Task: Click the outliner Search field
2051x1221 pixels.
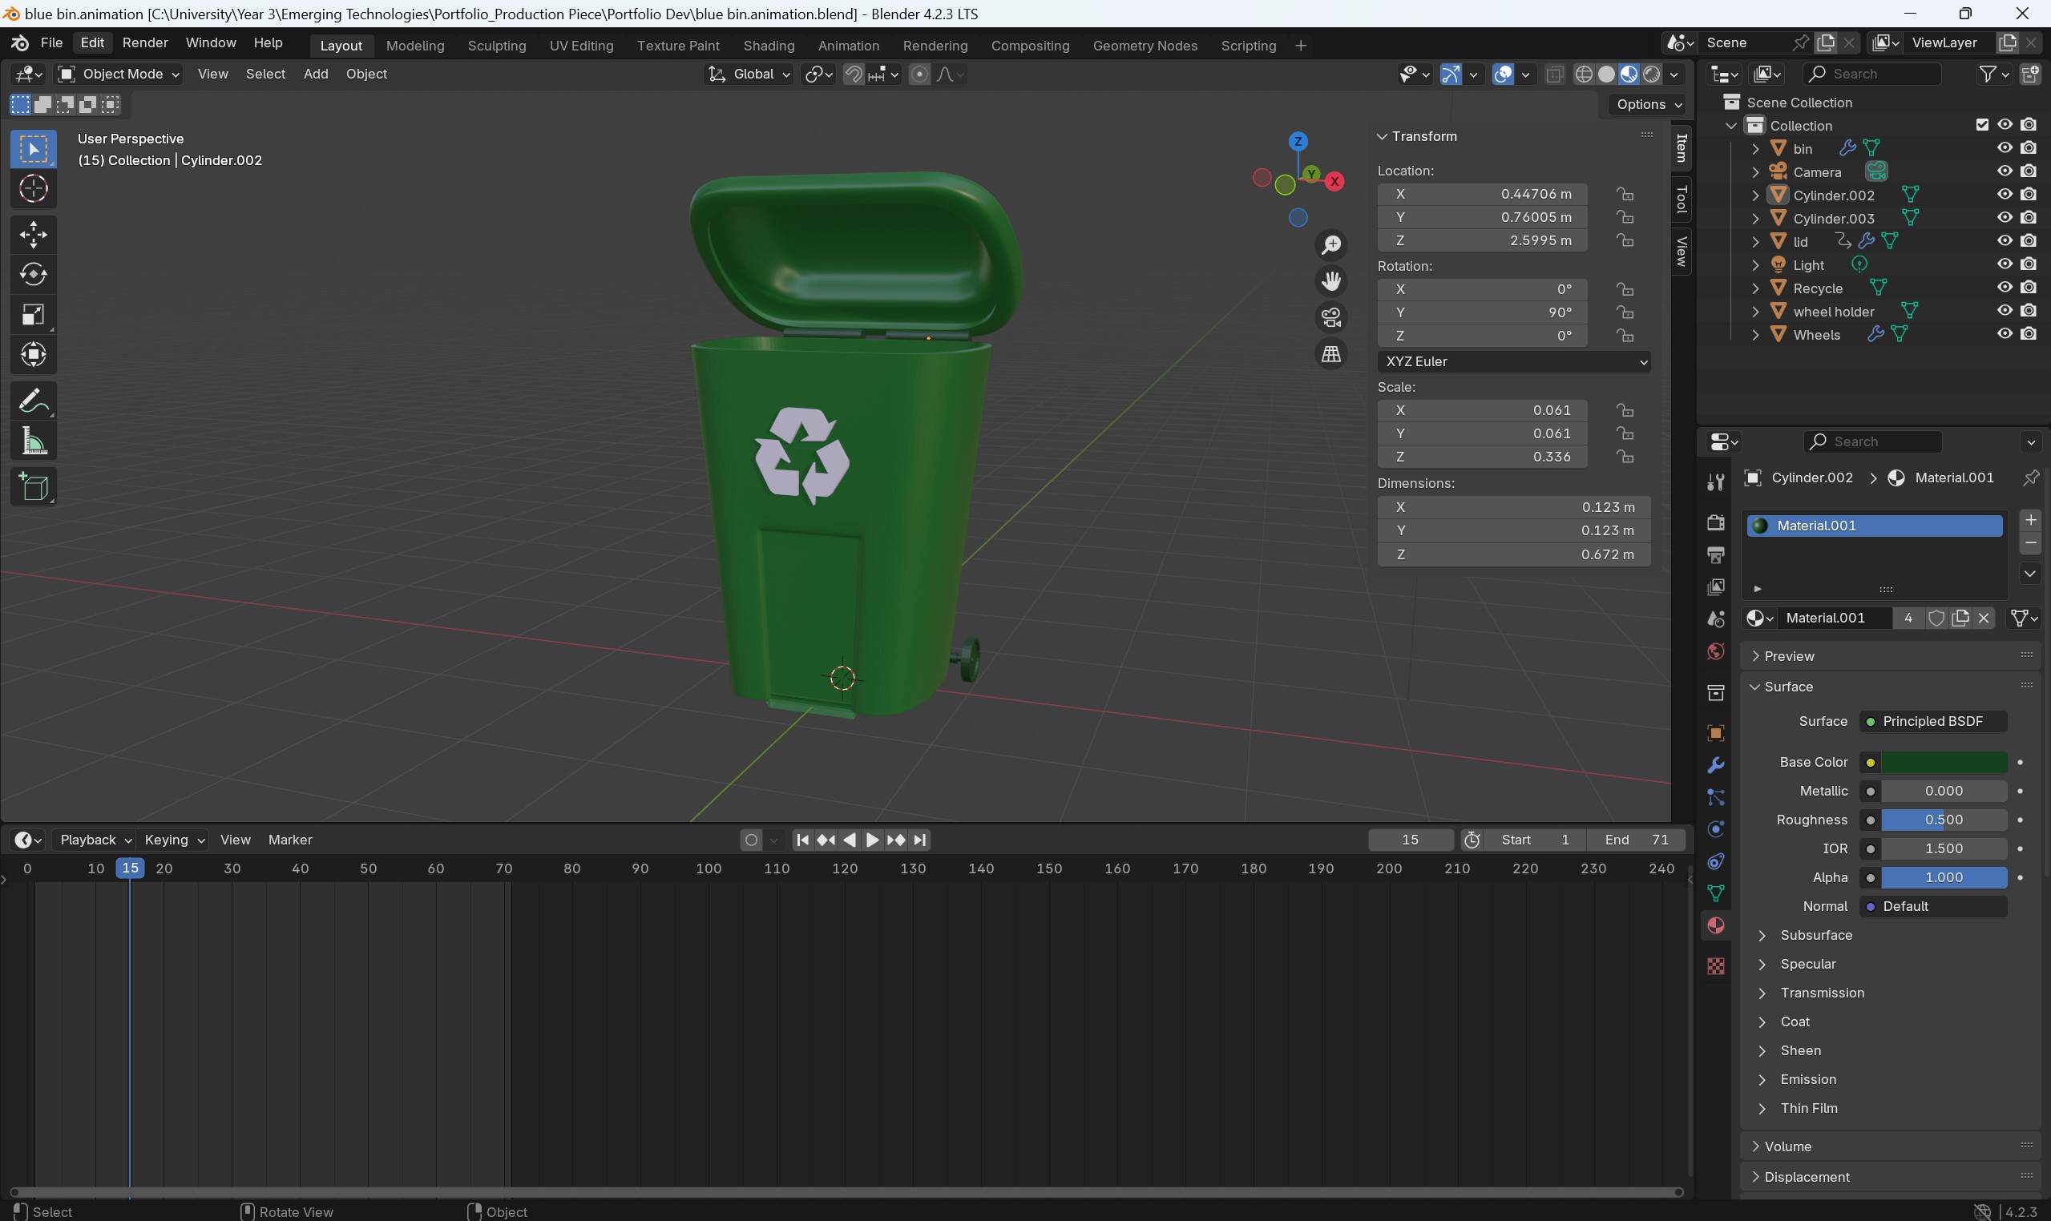Action: pos(1871,74)
